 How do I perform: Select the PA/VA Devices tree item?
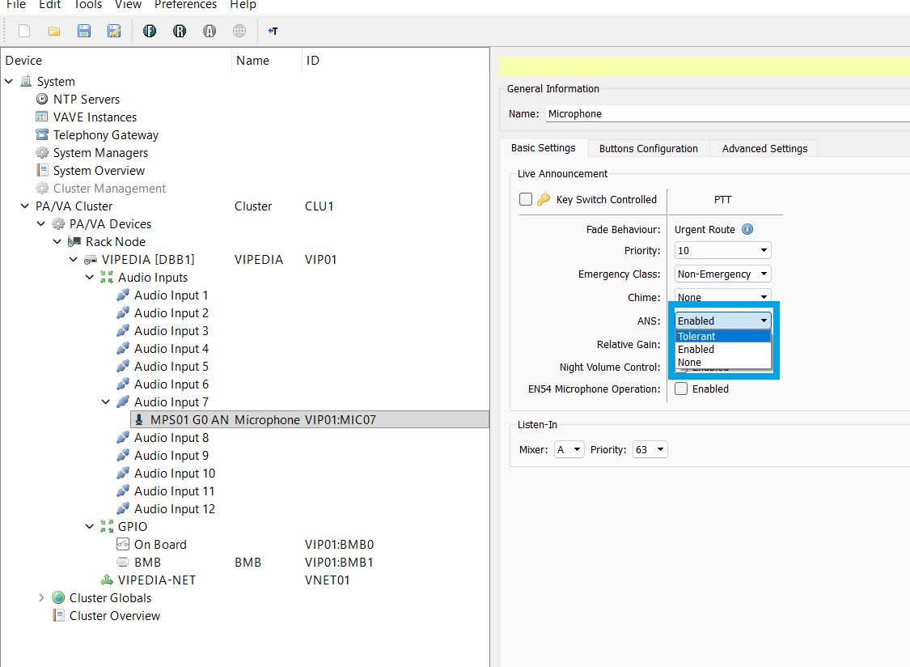pyautogui.click(x=110, y=223)
